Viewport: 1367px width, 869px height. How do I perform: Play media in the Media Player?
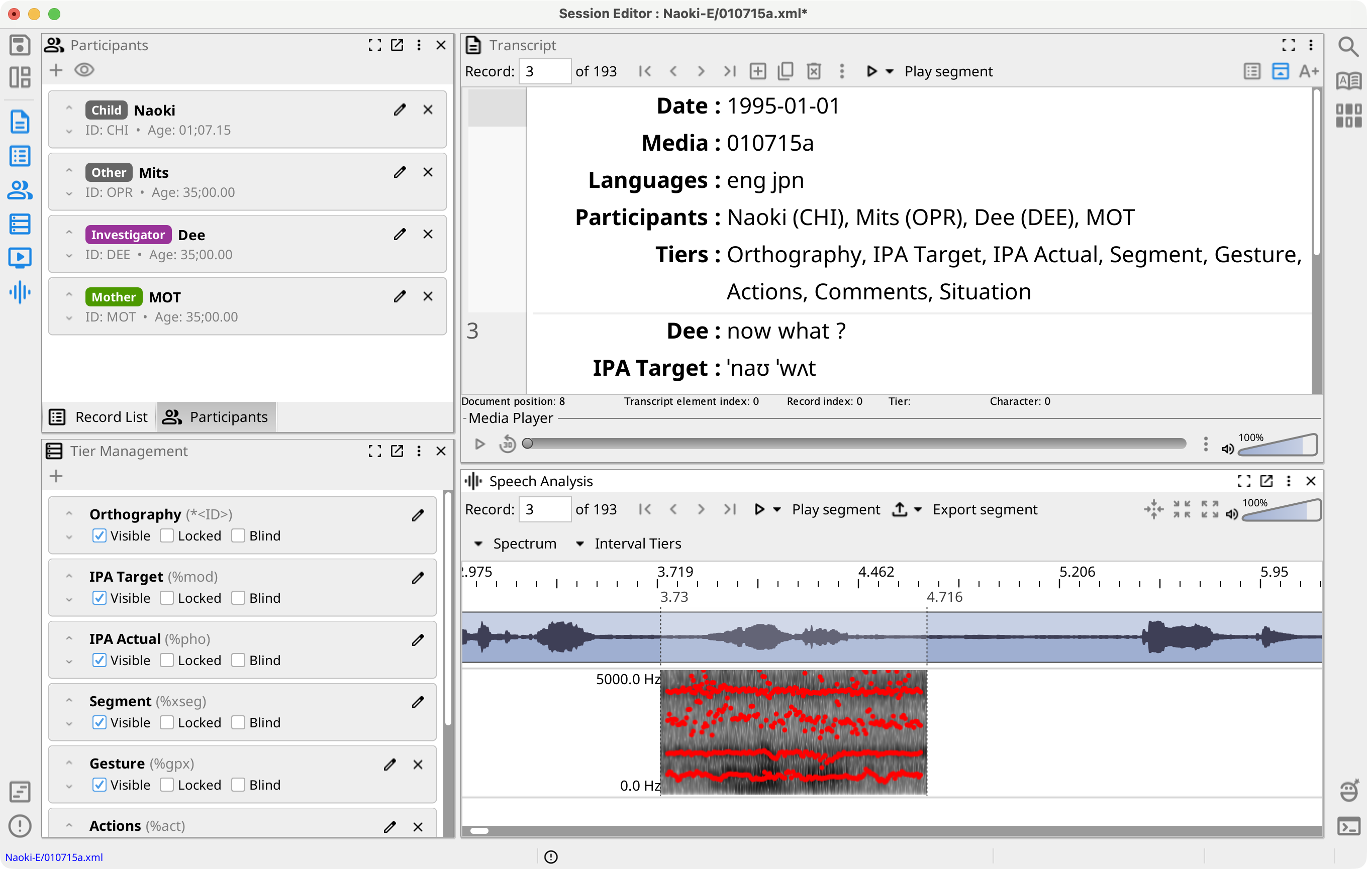479,444
